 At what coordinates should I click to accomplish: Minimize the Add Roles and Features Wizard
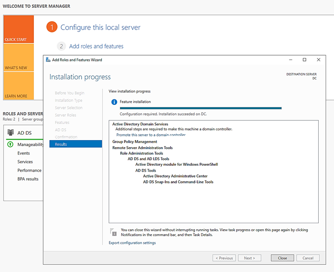pyautogui.click(x=290, y=60)
